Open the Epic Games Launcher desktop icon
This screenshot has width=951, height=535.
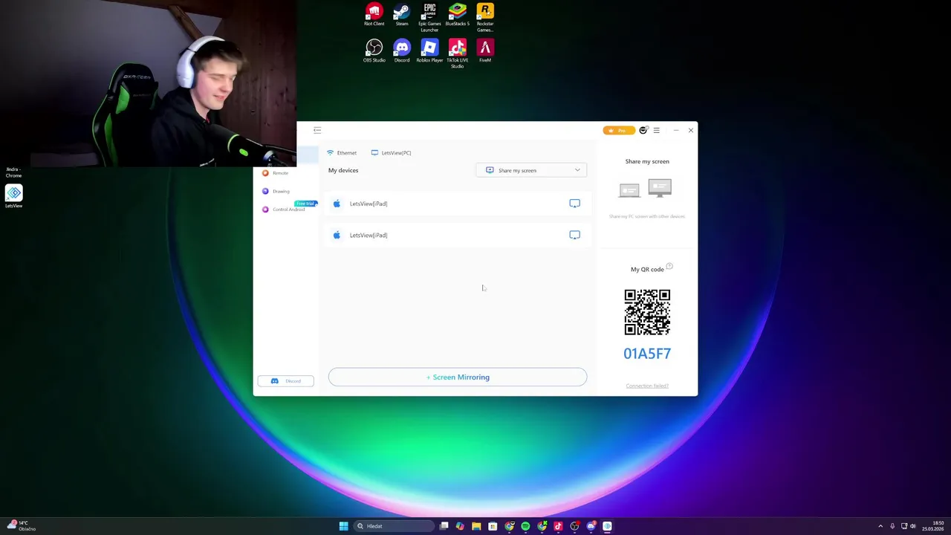tap(429, 18)
